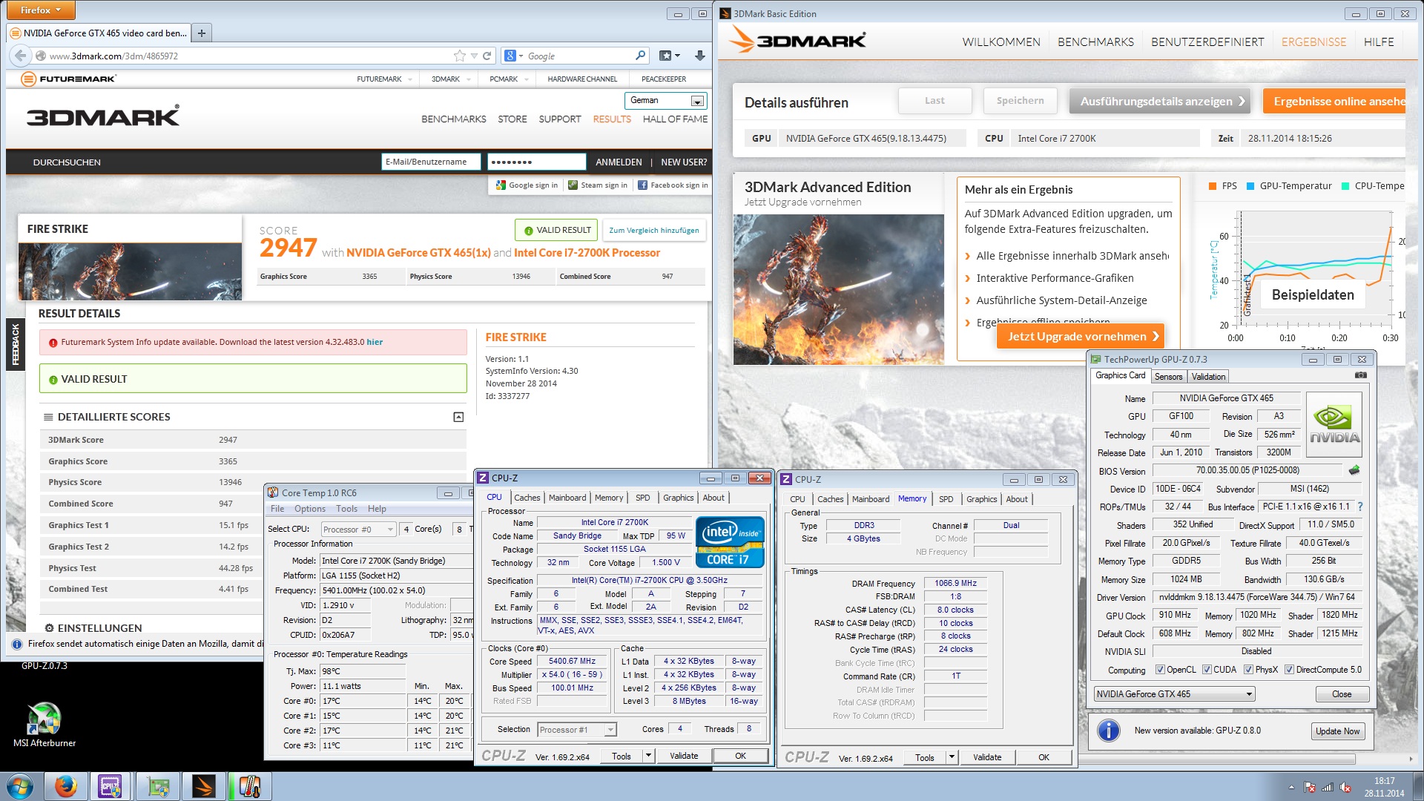Click the NVIDIA logo in GPU-Z

[1334, 424]
